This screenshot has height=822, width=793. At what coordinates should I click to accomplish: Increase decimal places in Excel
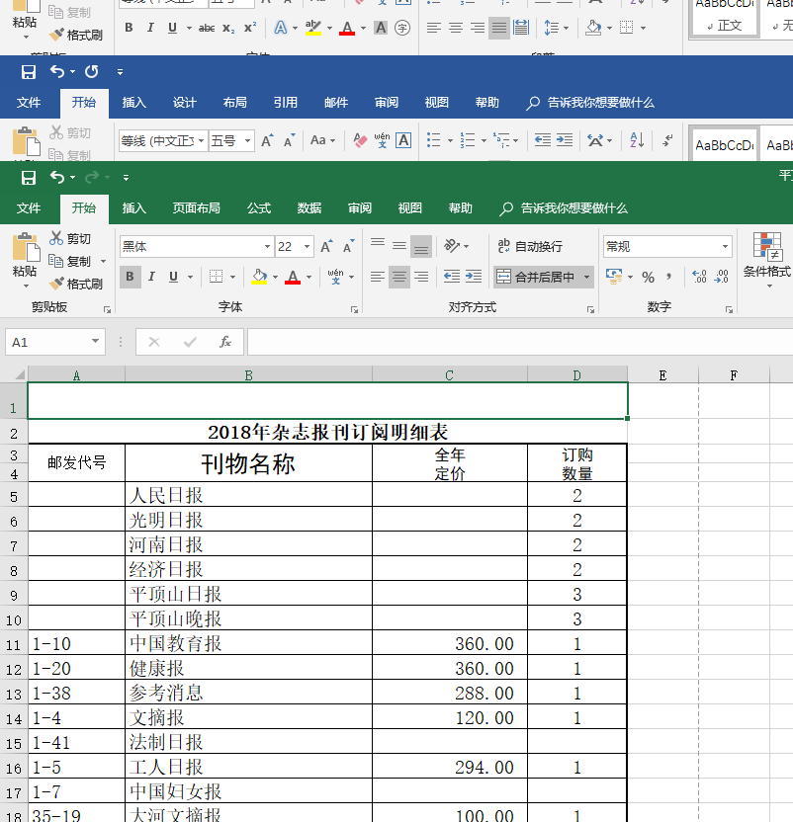(x=699, y=277)
